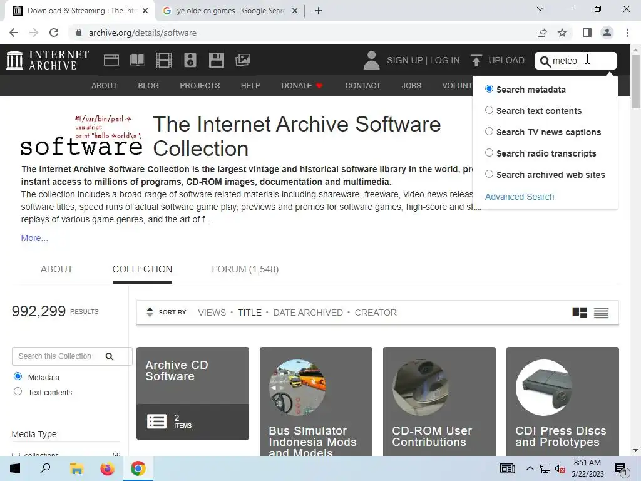Open the notification center icon
This screenshot has height=481, width=641.
pos(622,469)
